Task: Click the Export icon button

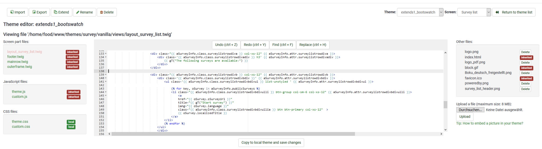Action: (34, 12)
